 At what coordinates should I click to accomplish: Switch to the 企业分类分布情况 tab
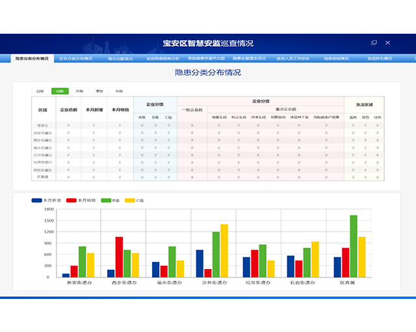pyautogui.click(x=76, y=58)
